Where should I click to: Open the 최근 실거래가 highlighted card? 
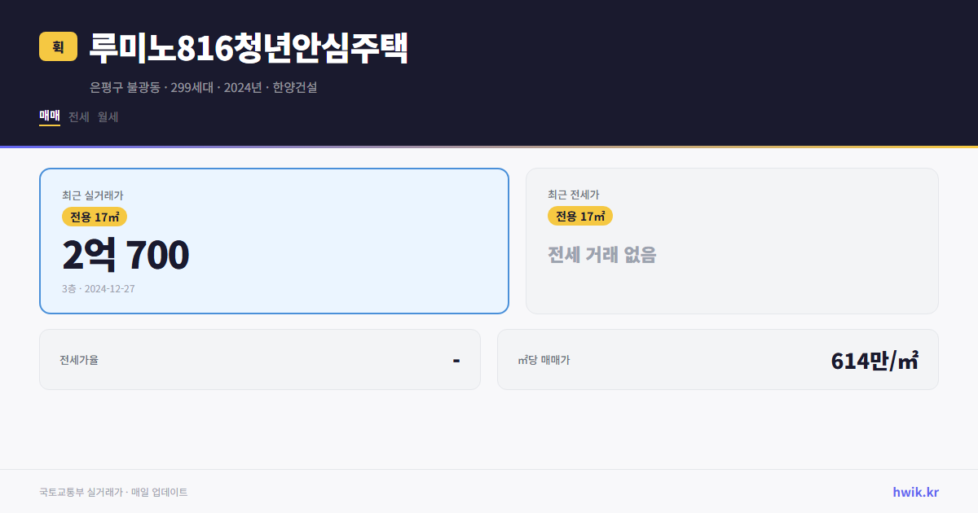(273, 240)
